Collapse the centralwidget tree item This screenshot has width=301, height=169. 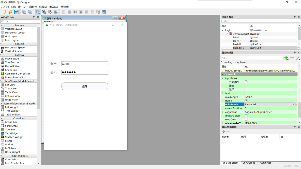[227, 34]
